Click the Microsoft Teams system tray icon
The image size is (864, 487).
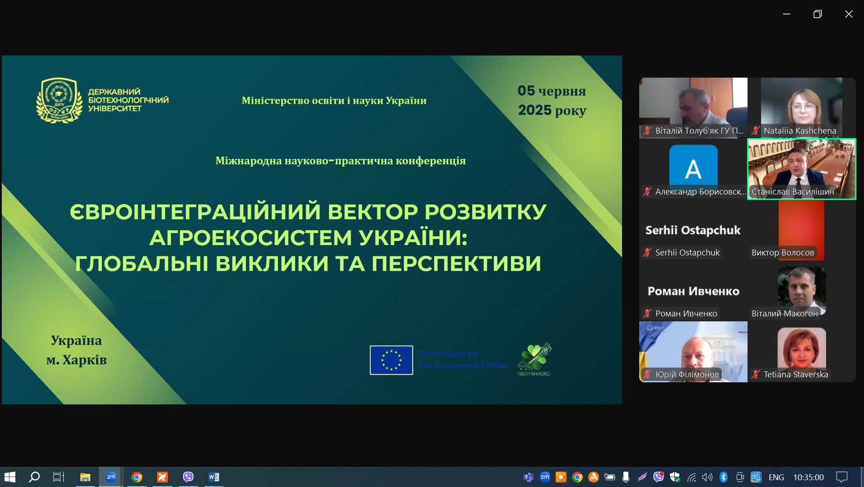[528, 477]
